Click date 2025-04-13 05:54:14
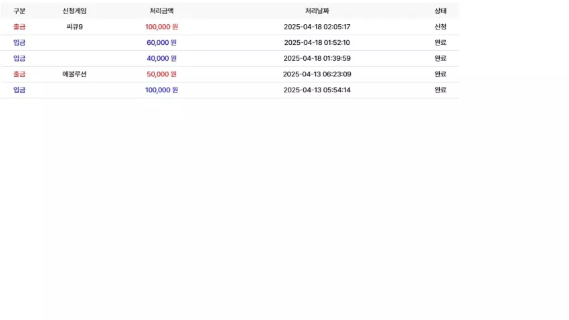Viewport: 569px width, 320px height. click(317, 90)
